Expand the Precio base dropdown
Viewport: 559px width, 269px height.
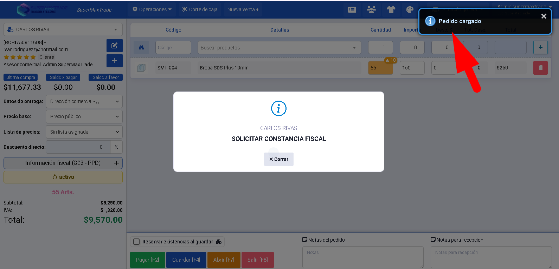point(84,116)
